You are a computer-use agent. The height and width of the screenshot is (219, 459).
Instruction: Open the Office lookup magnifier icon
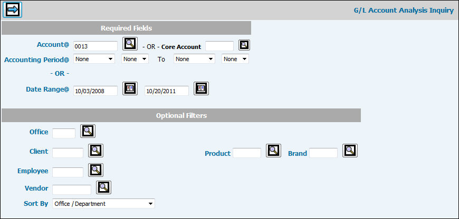(x=88, y=131)
